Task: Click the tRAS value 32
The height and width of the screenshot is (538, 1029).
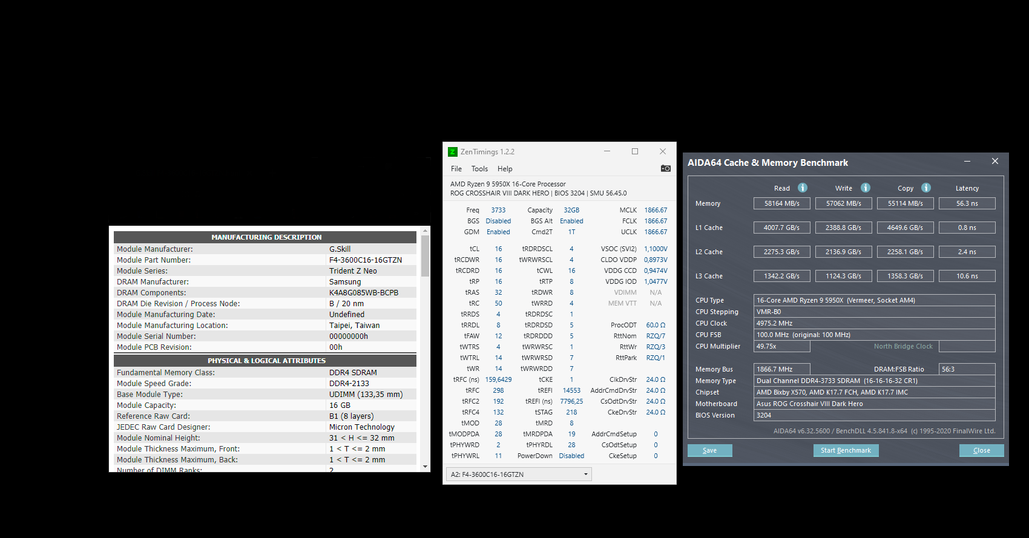Action: click(498, 292)
